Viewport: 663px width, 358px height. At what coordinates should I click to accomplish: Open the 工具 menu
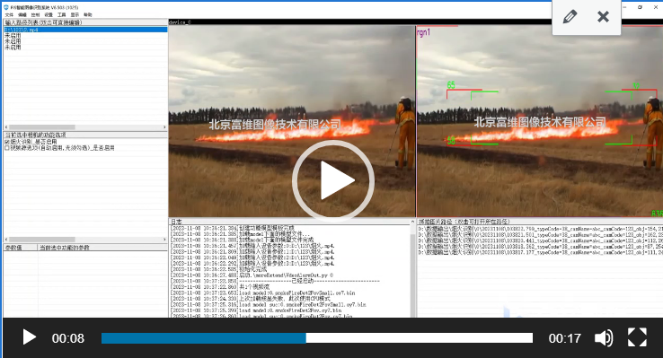62,14
